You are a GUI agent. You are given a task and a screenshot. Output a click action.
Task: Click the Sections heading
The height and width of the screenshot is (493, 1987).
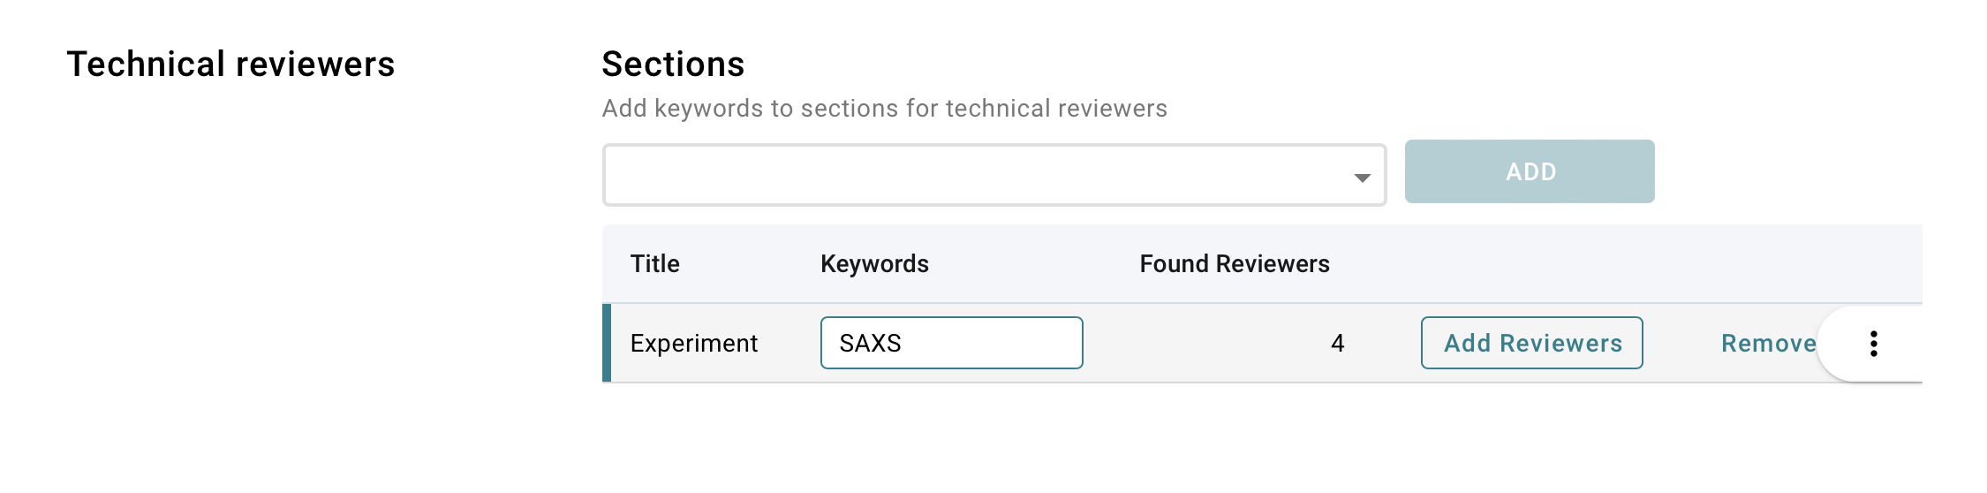pos(673,64)
